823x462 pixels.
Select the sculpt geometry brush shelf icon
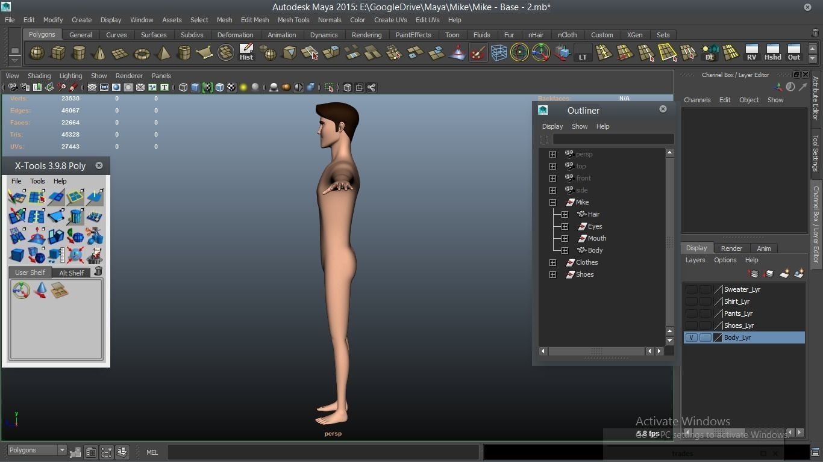click(478, 53)
